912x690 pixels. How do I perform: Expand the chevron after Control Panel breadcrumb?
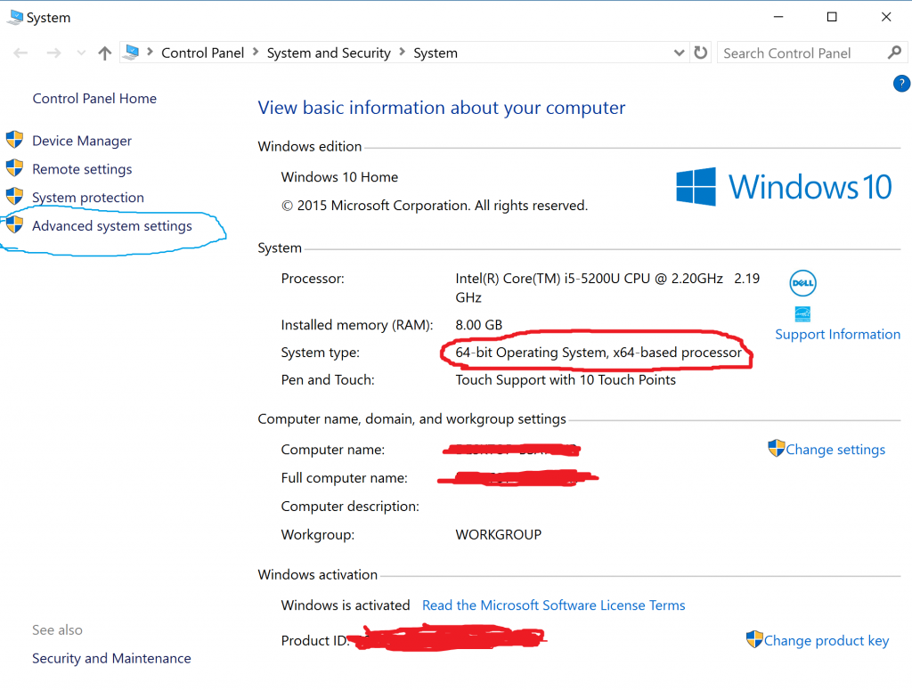(x=256, y=53)
